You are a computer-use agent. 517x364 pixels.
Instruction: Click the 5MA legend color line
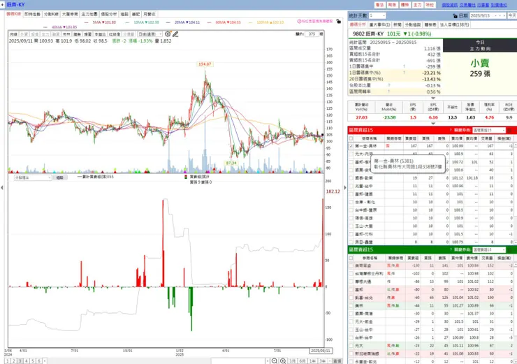[x=87, y=22]
